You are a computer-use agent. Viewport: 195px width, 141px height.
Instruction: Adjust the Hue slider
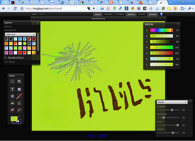[x=161, y=30]
